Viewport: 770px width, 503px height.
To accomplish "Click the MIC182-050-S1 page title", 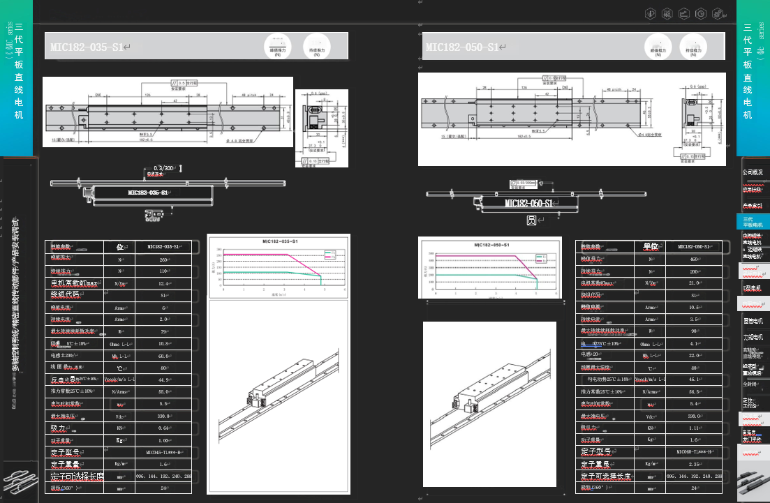I will point(463,47).
